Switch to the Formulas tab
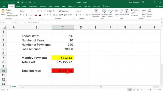 [43, 6]
